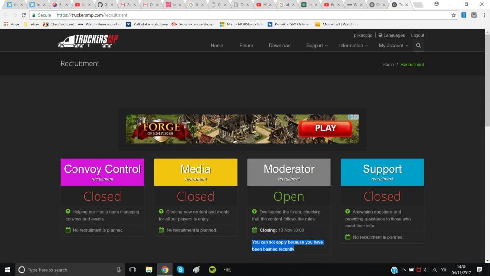
Task: Expand the Information dropdown menu
Action: click(x=353, y=45)
